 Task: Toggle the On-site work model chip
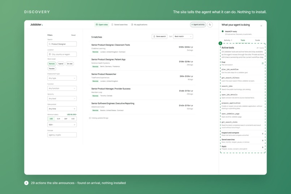(70, 64)
